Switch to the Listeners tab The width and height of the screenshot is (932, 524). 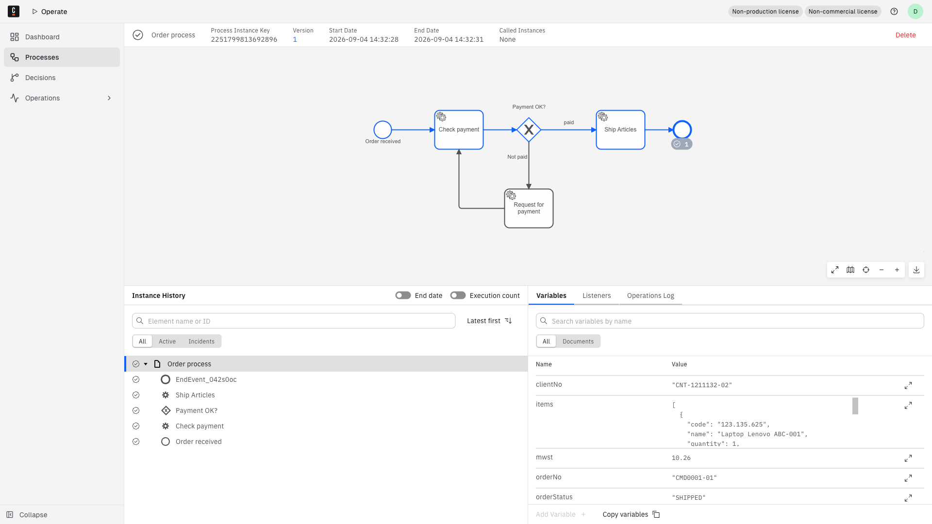coord(597,295)
